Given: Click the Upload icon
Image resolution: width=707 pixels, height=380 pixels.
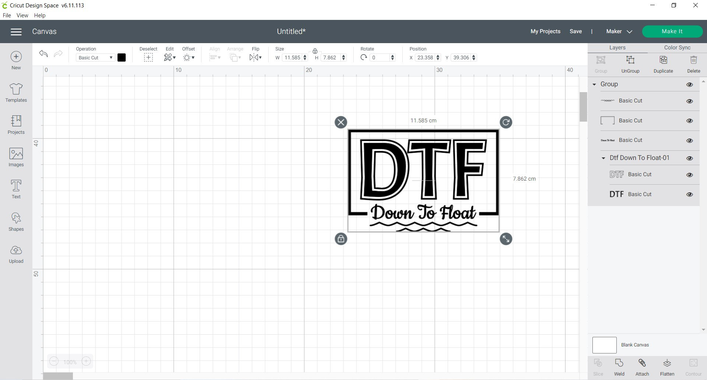Looking at the screenshot, I should (16, 253).
